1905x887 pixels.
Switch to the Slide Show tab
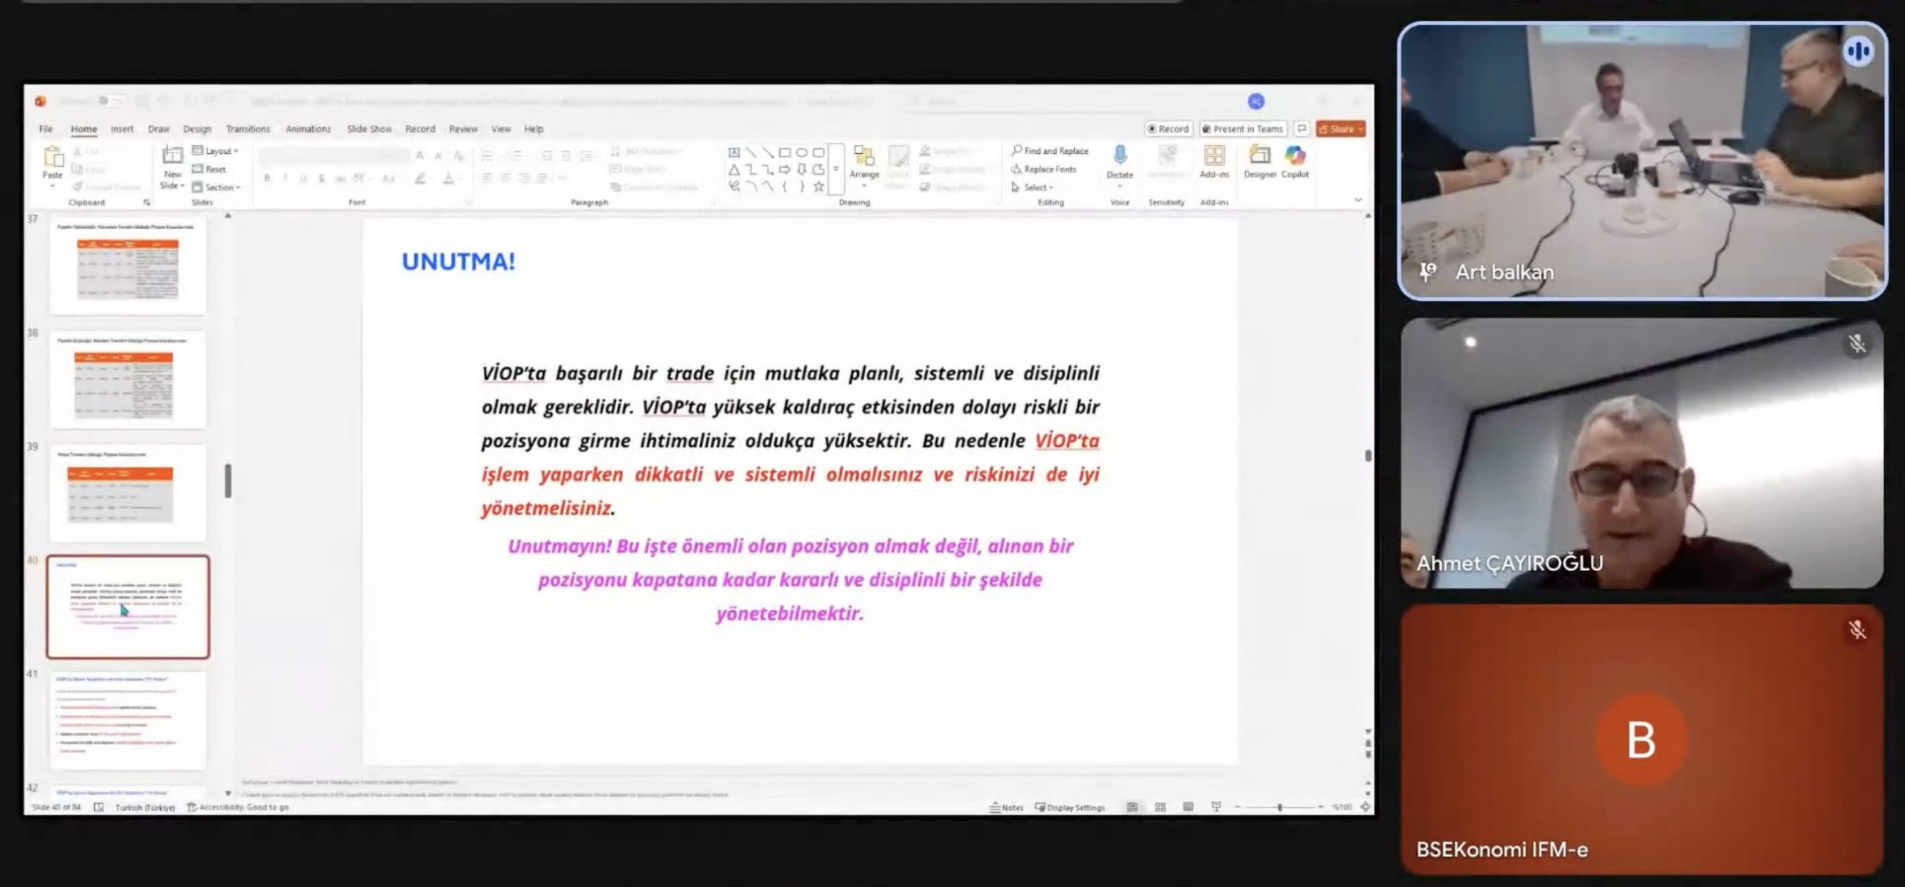[369, 129]
